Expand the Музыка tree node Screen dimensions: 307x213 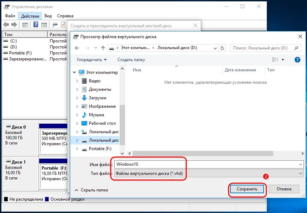[77, 115]
